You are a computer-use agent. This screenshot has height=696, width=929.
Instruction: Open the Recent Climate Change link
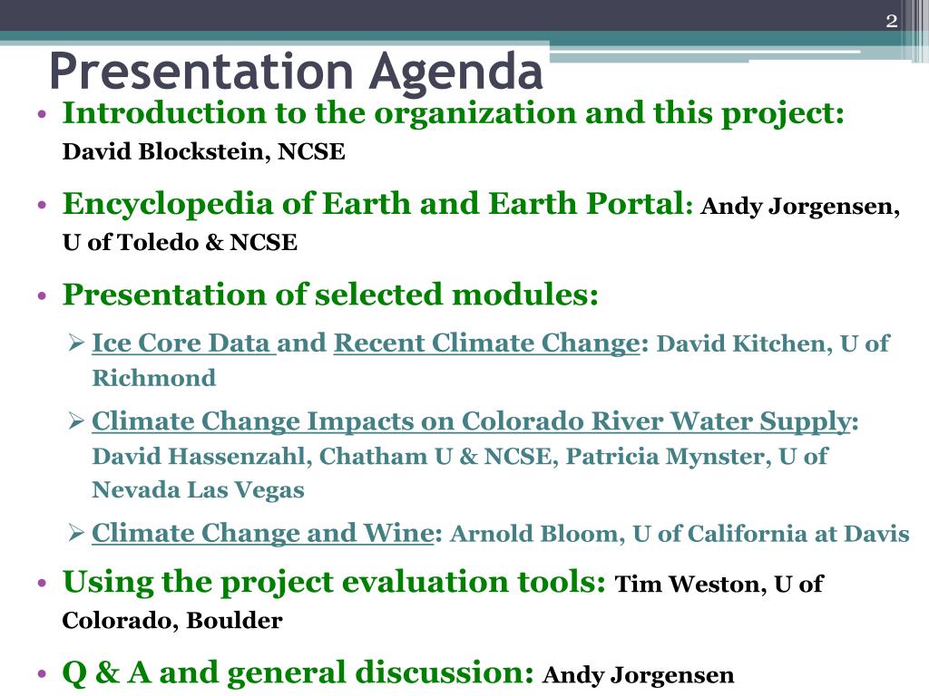coord(486,343)
